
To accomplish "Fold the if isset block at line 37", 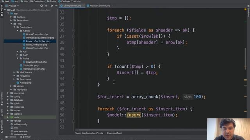I will pyautogui.click(x=74, y=36).
